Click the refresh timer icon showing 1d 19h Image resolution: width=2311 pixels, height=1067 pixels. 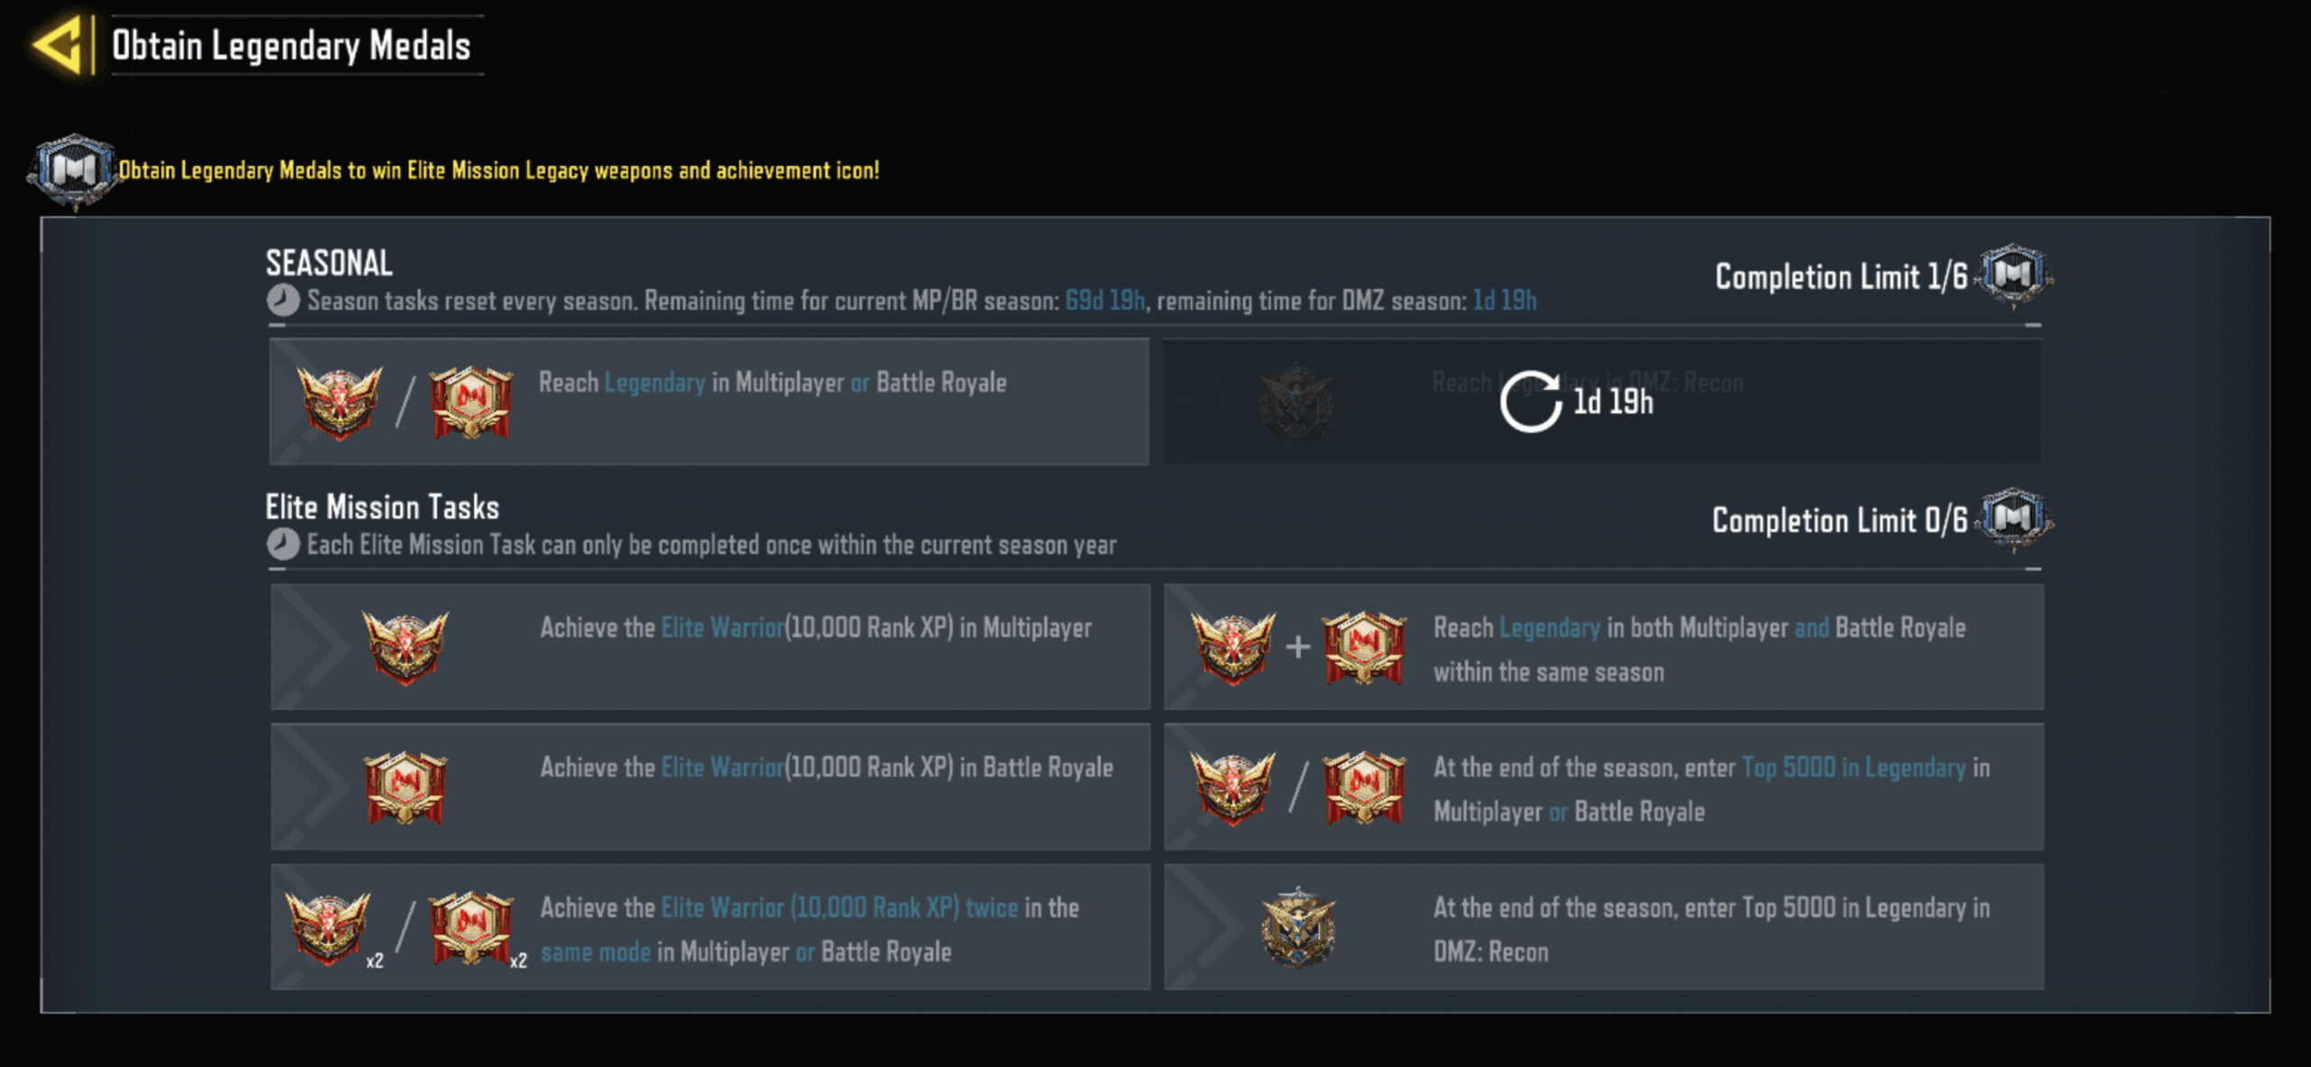1530,402
